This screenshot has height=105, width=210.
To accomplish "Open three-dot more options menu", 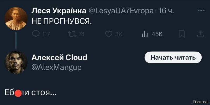I will 201,11.
